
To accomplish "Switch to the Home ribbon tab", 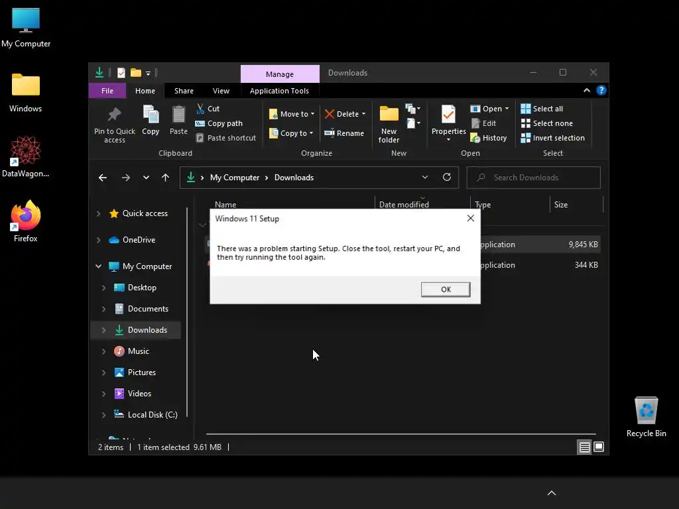I will click(145, 91).
